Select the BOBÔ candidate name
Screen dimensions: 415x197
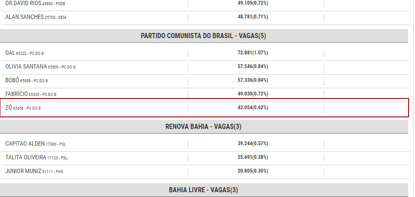12,80
